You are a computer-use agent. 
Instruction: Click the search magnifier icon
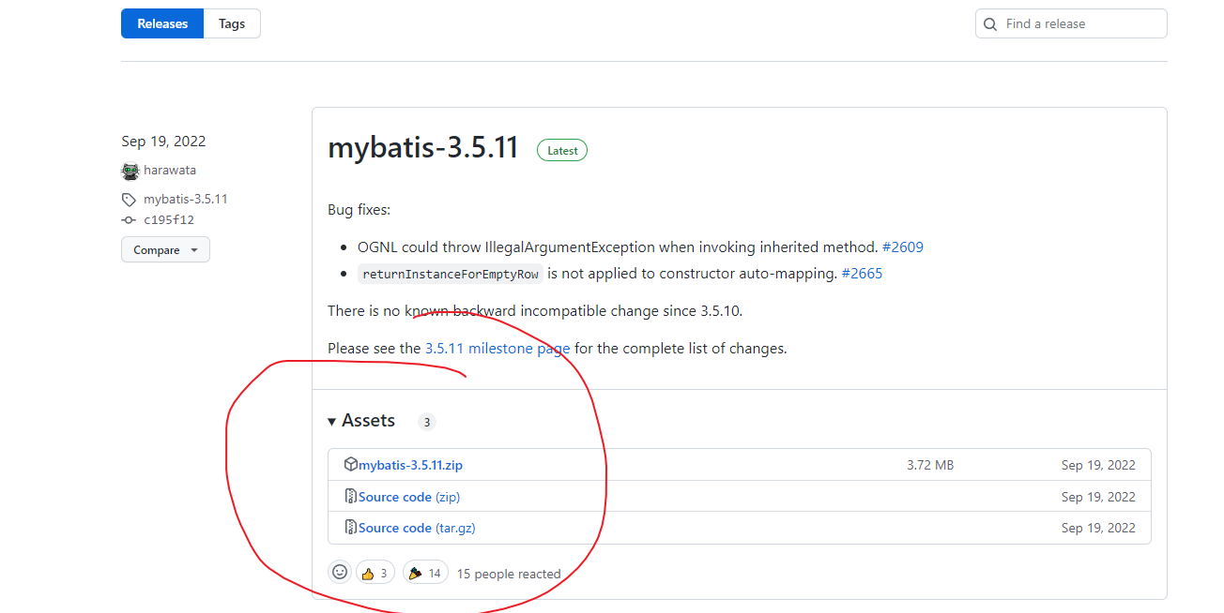coord(991,24)
